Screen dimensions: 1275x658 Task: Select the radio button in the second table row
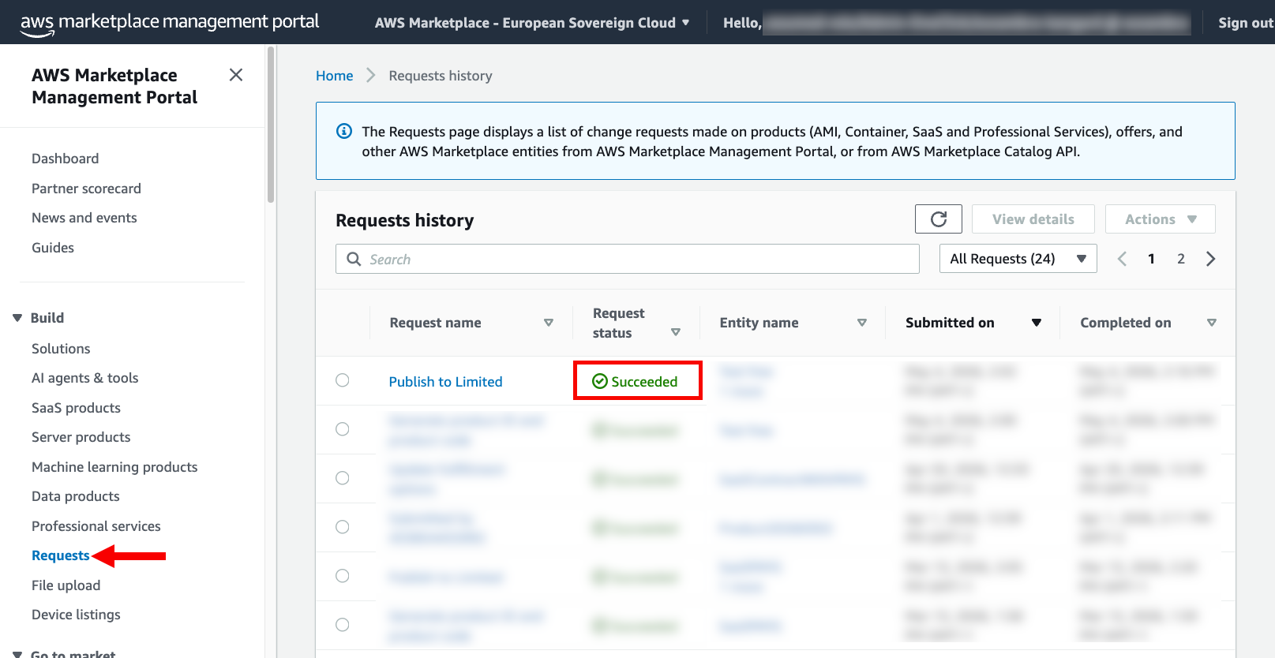coord(343,429)
